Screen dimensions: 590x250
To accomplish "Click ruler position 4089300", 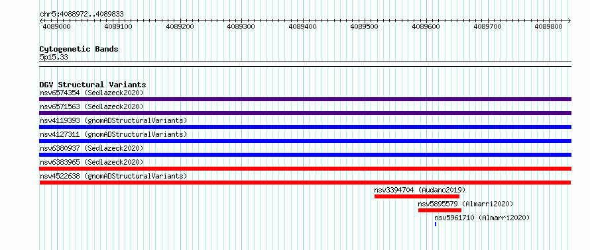I will (241, 26).
